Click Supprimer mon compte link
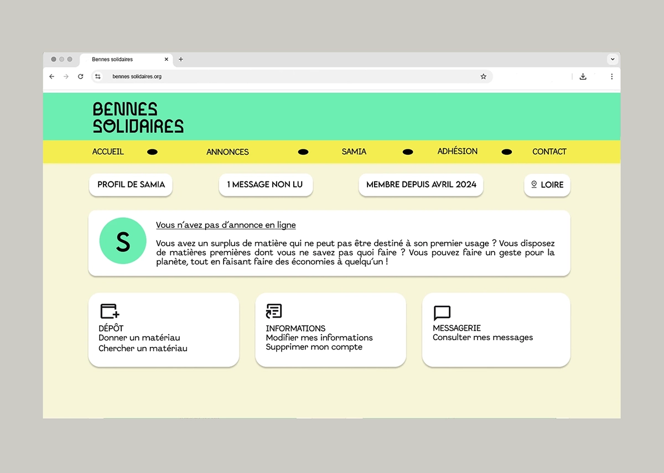The height and width of the screenshot is (473, 664). pyautogui.click(x=314, y=347)
